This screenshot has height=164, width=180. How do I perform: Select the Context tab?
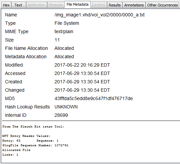[x=98, y=5]
